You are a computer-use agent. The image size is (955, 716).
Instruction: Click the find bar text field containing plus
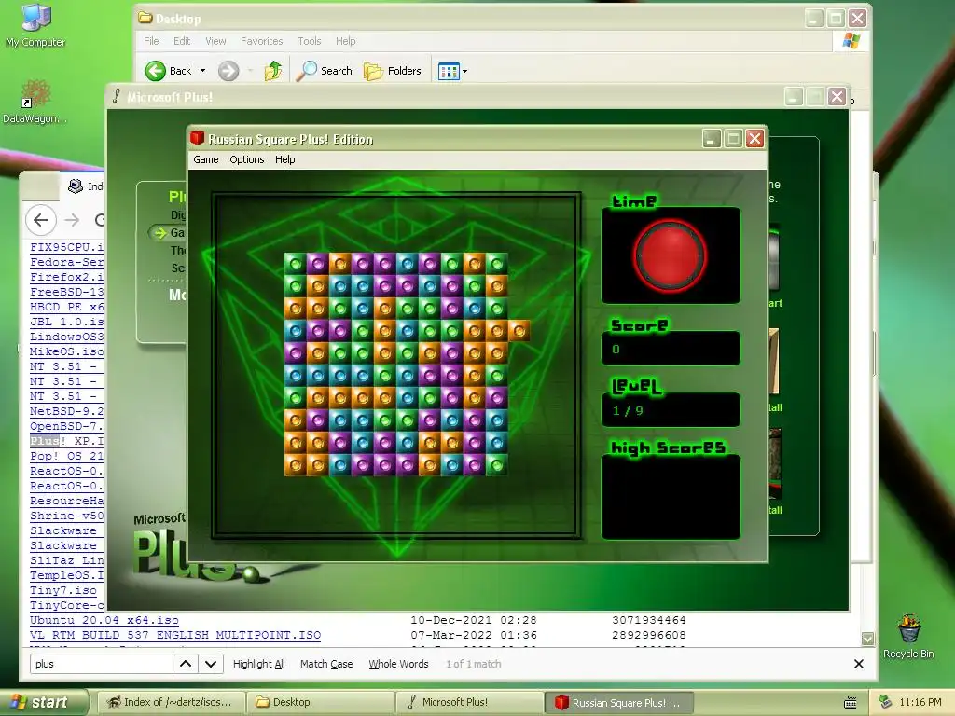point(101,664)
